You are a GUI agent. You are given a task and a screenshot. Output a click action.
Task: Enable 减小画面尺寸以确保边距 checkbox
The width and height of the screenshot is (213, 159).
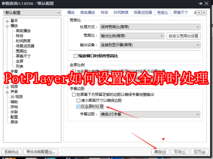pos(78,100)
